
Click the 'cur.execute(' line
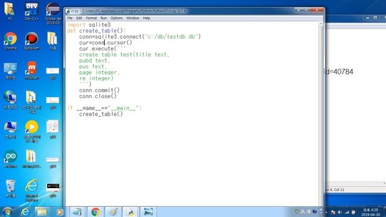click(103, 48)
